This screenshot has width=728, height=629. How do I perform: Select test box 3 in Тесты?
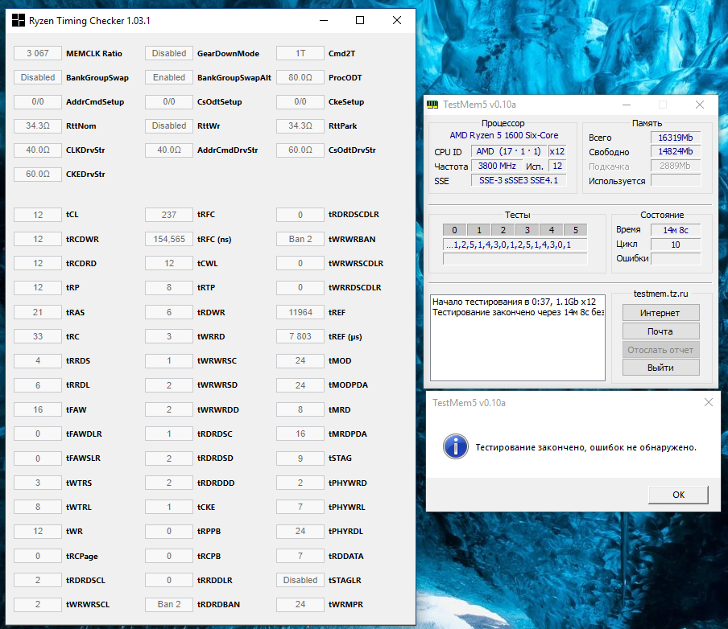tap(527, 229)
